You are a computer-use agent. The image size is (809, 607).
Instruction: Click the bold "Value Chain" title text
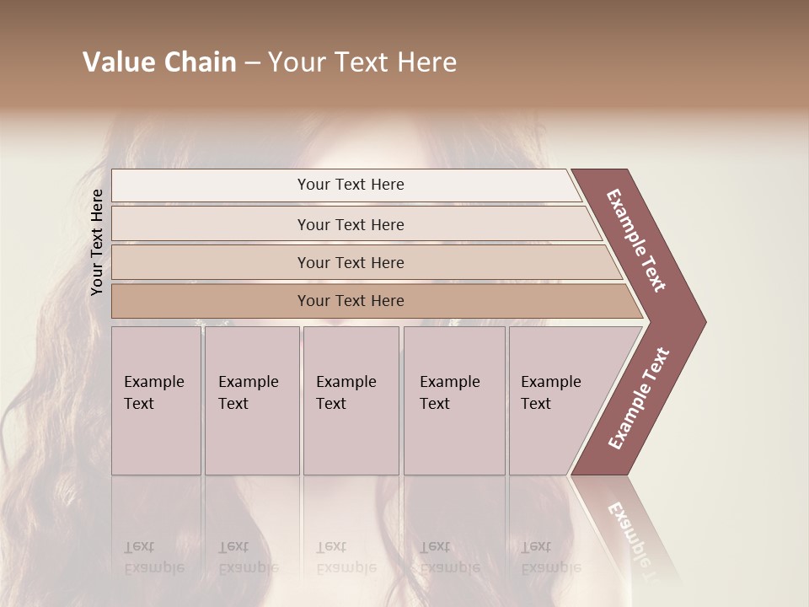pos(159,62)
